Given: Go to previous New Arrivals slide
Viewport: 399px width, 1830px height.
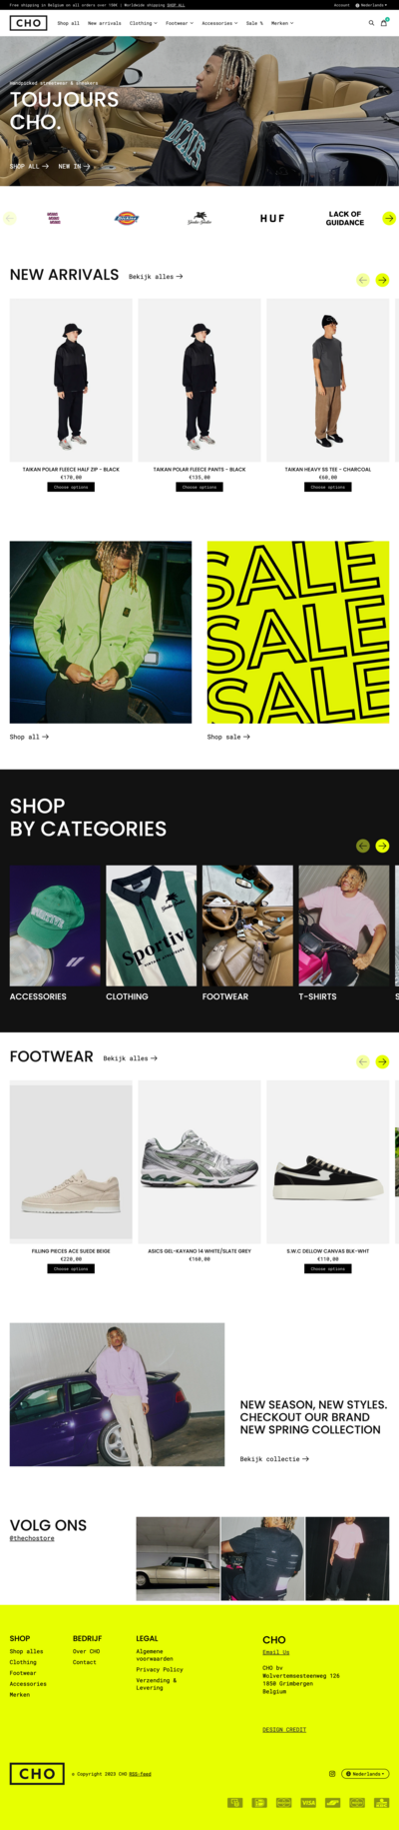Looking at the screenshot, I should [363, 280].
